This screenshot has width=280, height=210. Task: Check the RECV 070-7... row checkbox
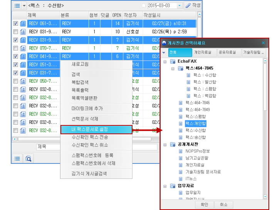(15, 48)
